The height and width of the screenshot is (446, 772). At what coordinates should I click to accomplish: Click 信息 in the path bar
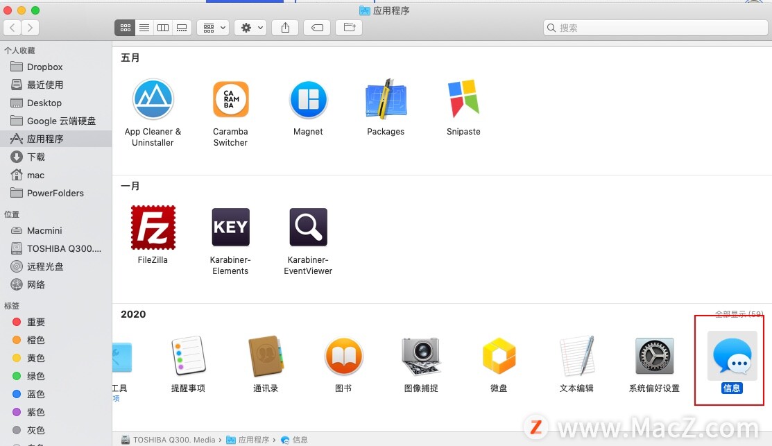click(294, 440)
